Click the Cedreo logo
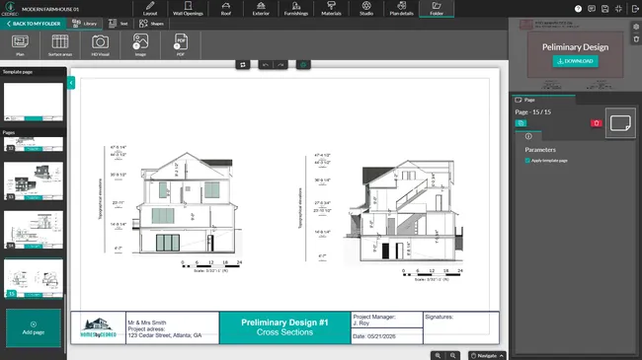The height and width of the screenshot is (360, 642). [10, 9]
